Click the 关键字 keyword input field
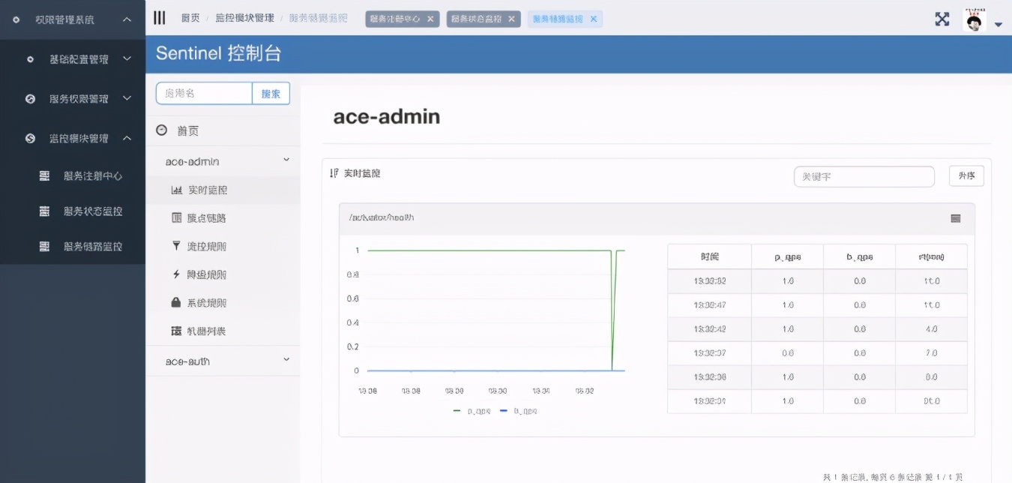Viewport: 1012px width, 483px height. [864, 177]
